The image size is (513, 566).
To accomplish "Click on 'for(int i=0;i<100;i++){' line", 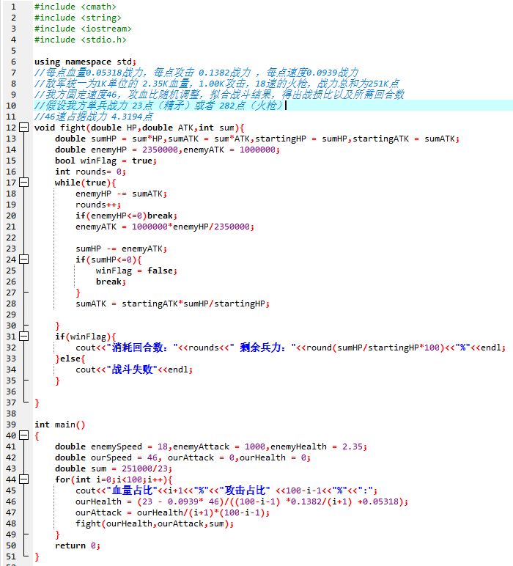I will point(114,479).
